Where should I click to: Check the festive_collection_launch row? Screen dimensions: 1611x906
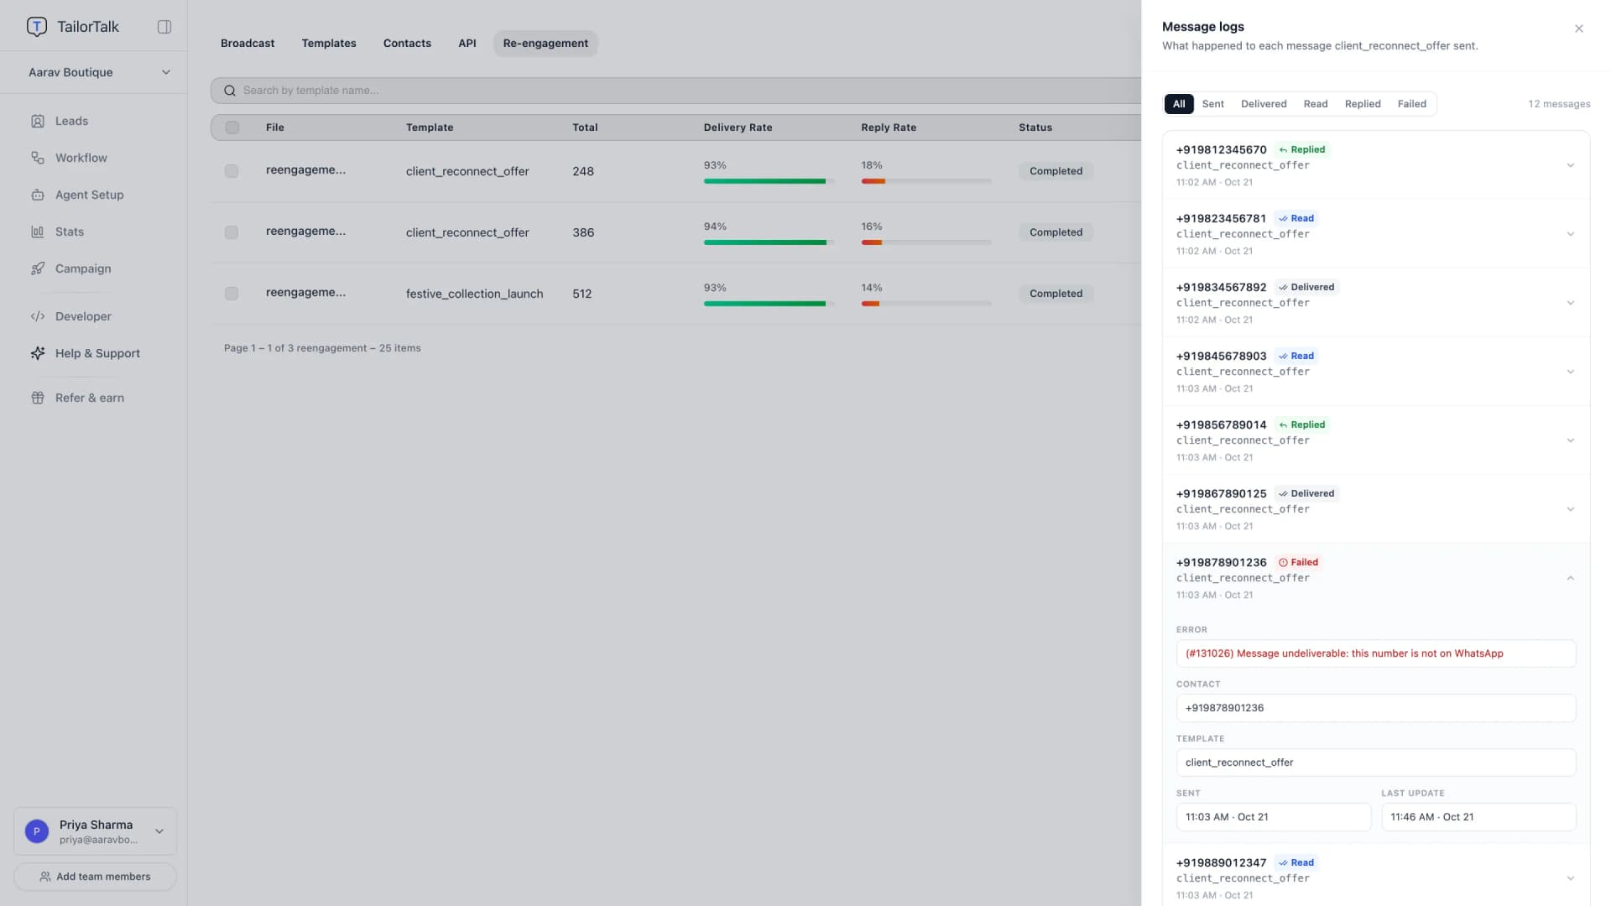232,294
